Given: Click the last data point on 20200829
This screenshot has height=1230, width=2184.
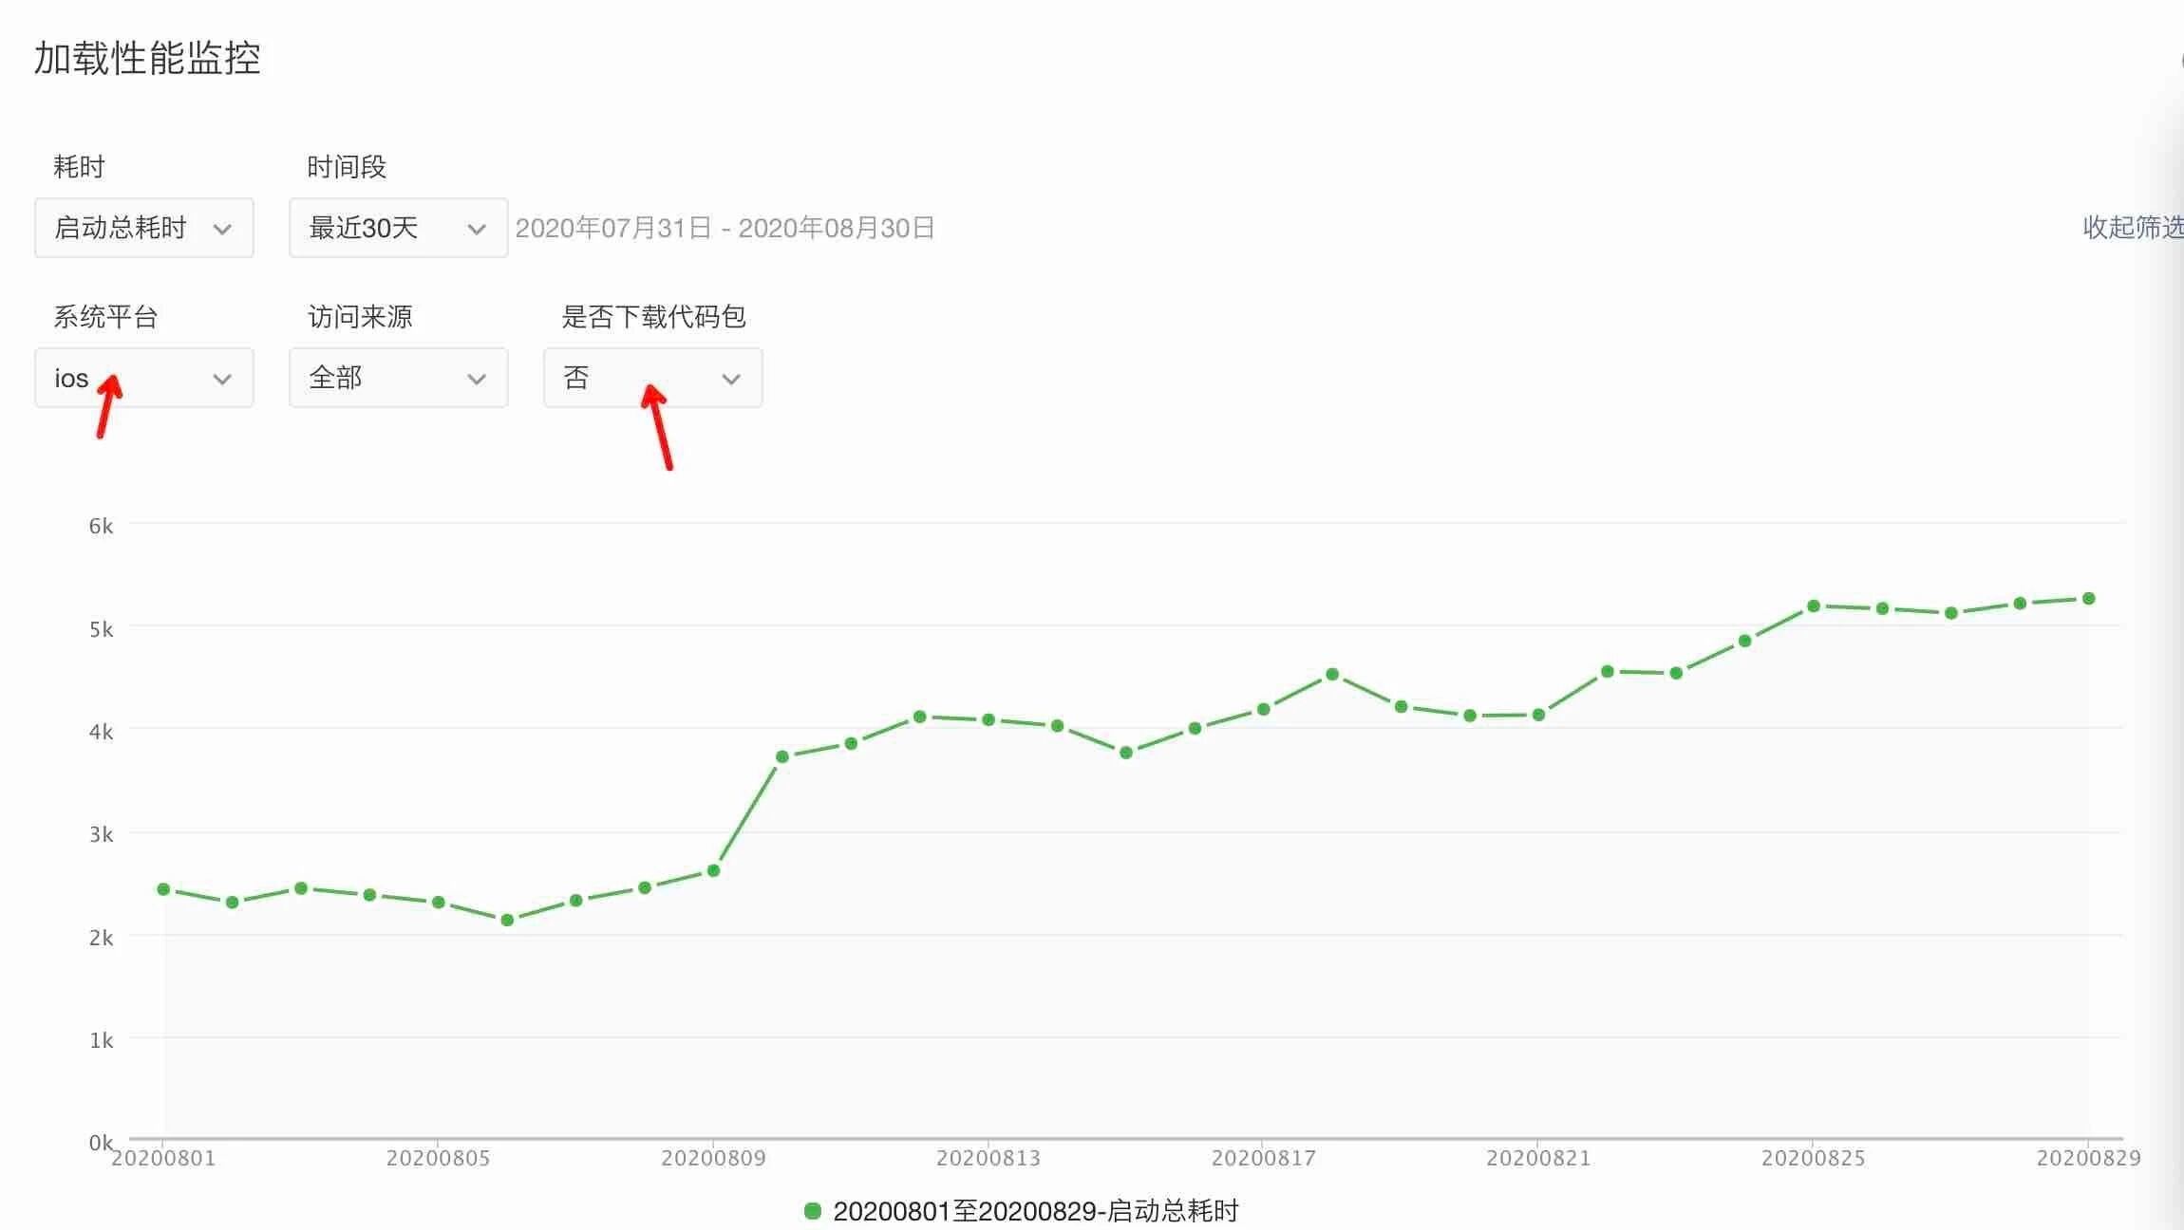Looking at the screenshot, I should coord(2088,599).
